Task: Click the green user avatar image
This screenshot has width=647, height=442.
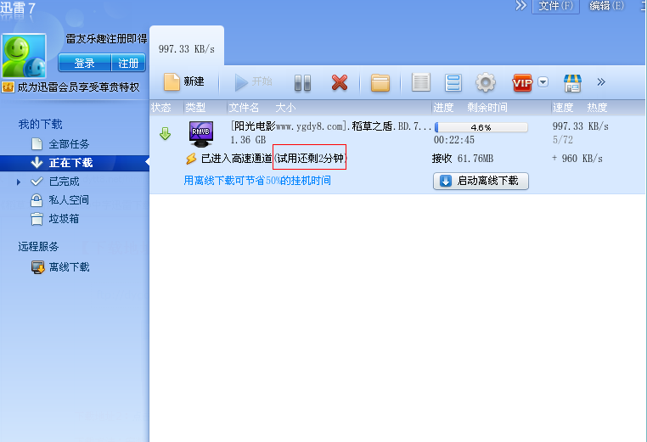Action: click(24, 56)
